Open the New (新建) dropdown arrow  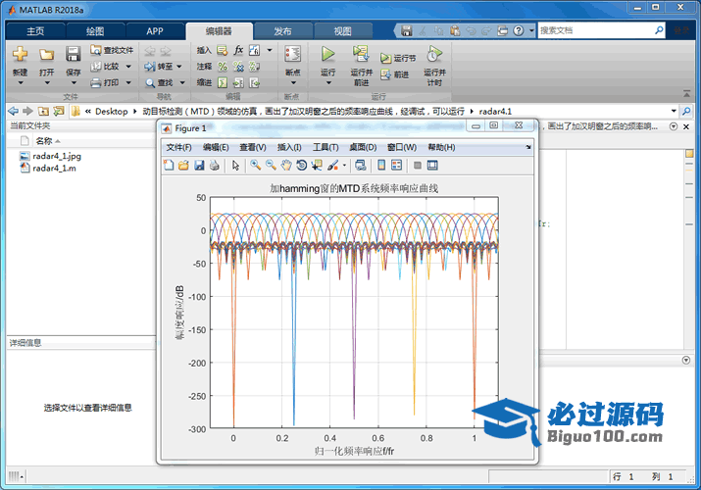21,83
